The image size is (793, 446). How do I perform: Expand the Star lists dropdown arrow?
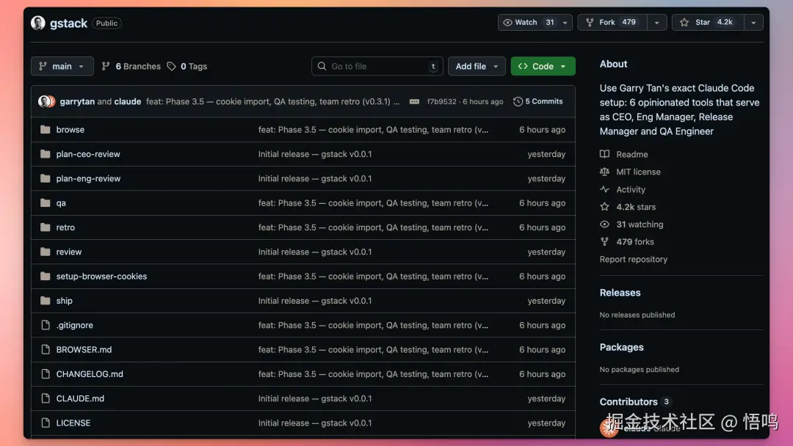[753, 22]
